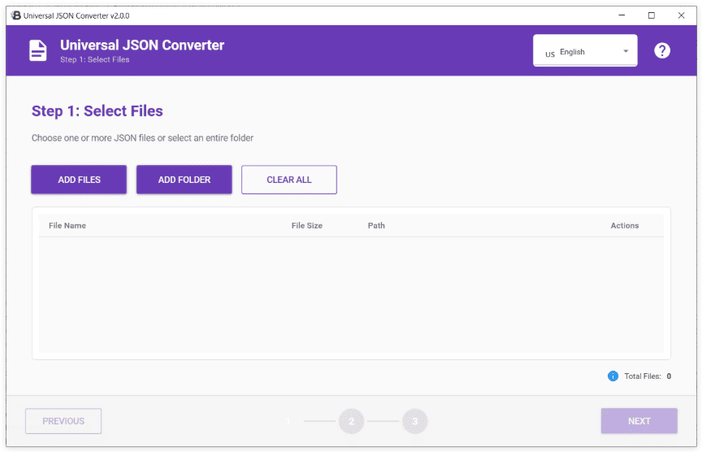Click the language dropdown arrow
This screenshot has height=452, width=702.
click(x=626, y=51)
